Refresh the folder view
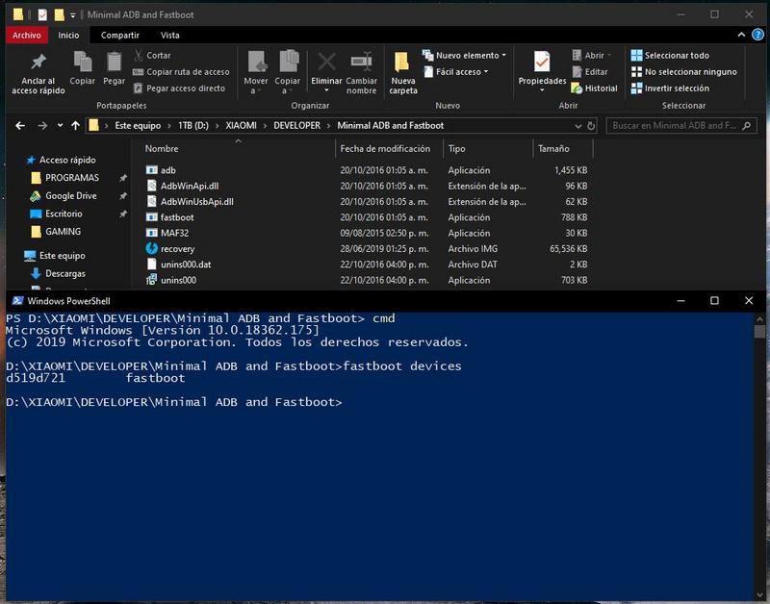The width and height of the screenshot is (770, 604). point(591,126)
